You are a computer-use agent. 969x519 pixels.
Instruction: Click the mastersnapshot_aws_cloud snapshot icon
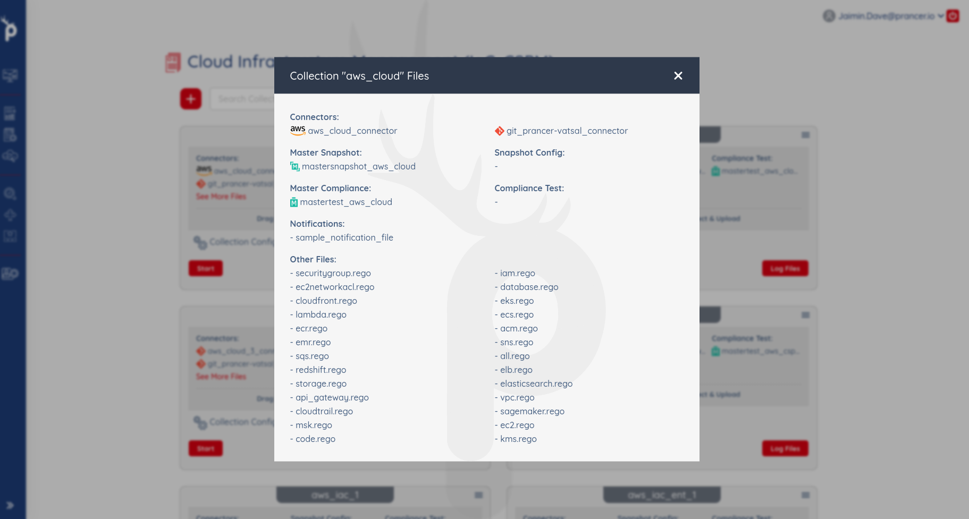point(294,166)
